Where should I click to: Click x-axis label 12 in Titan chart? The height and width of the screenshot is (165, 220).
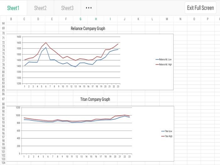click(77, 157)
